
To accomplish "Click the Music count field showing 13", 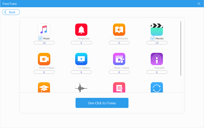I will pyautogui.click(x=44, y=43).
